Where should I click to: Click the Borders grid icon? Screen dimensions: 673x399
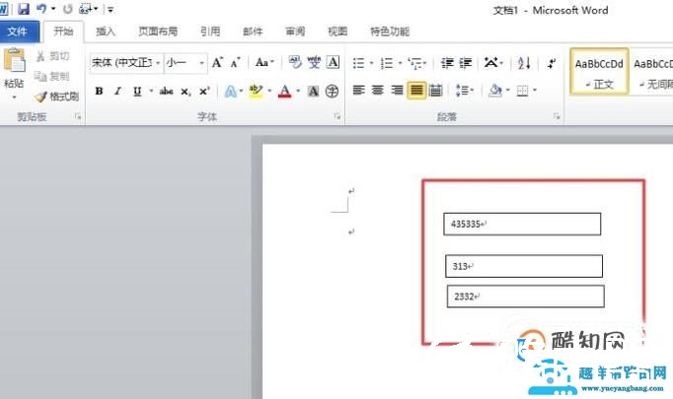click(x=522, y=91)
